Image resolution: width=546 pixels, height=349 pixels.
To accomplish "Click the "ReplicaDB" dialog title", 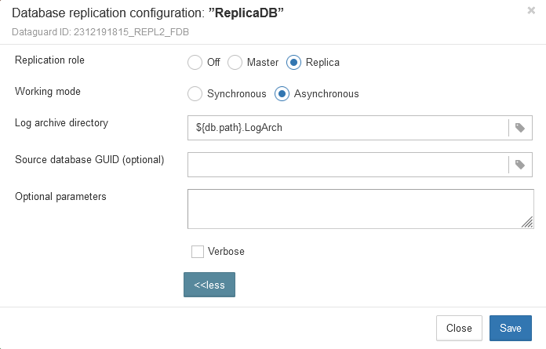I will pyautogui.click(x=146, y=13).
